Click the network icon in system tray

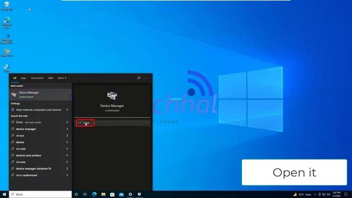pos(324,194)
